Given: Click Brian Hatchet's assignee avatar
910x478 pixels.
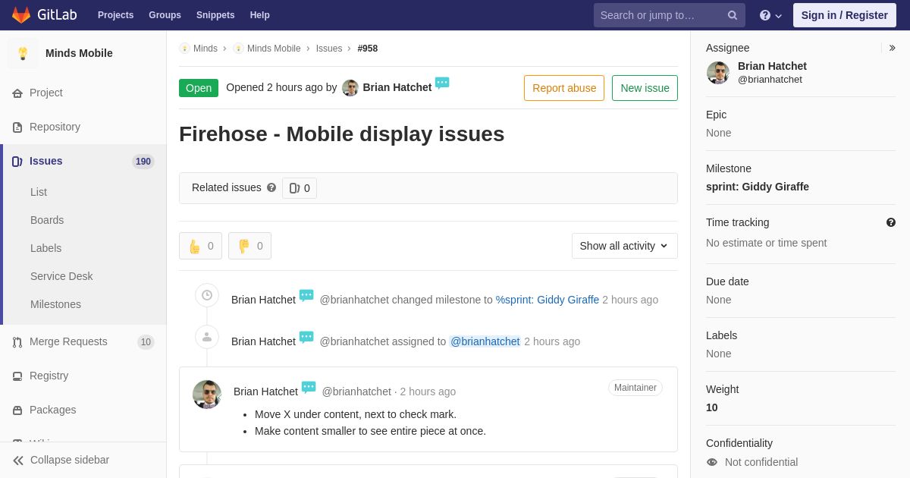Looking at the screenshot, I should coord(718,73).
